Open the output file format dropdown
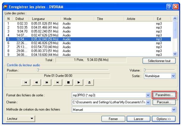Image resolution: width=181 pixels, height=126 pixels. click(x=148, y=95)
